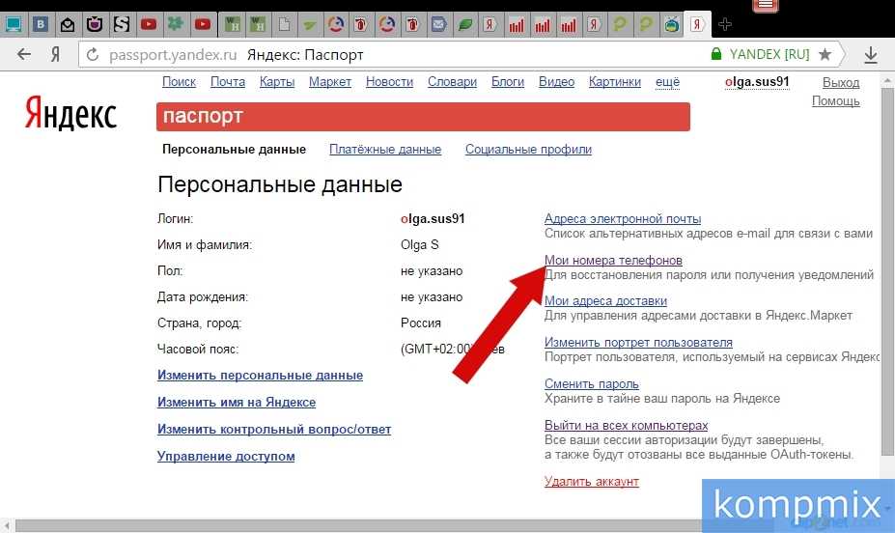
Task: Reload the page with the refresh icon
Action: point(92,55)
